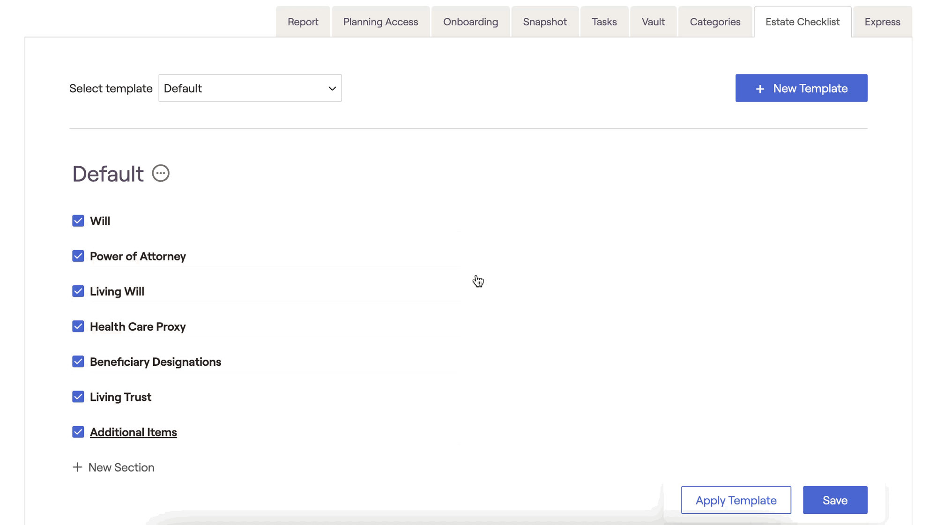The image size is (937, 525).
Task: Click plus icon next to New Section
Action: click(77, 467)
